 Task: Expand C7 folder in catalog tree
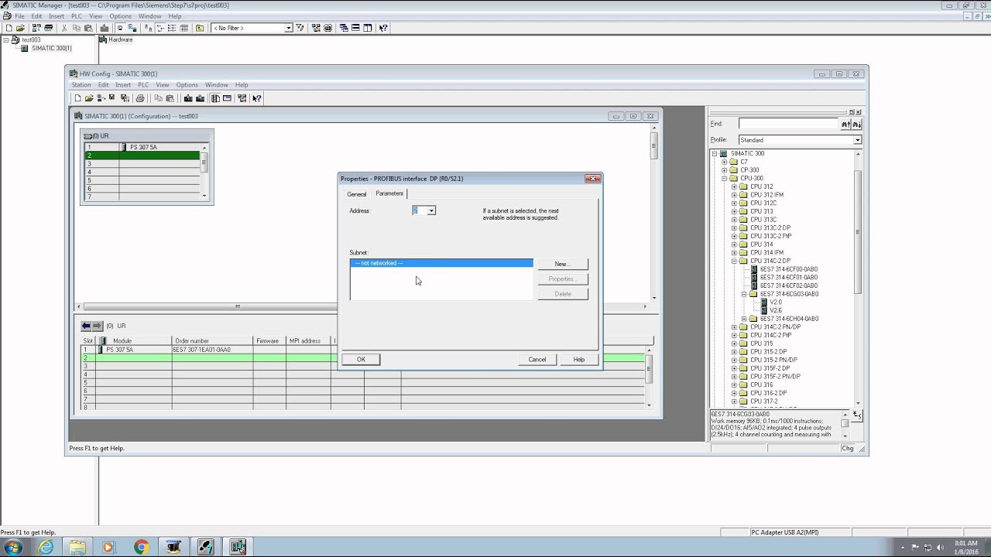click(724, 162)
